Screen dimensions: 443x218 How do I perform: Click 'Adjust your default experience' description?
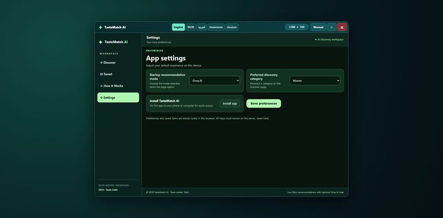[x=174, y=65]
